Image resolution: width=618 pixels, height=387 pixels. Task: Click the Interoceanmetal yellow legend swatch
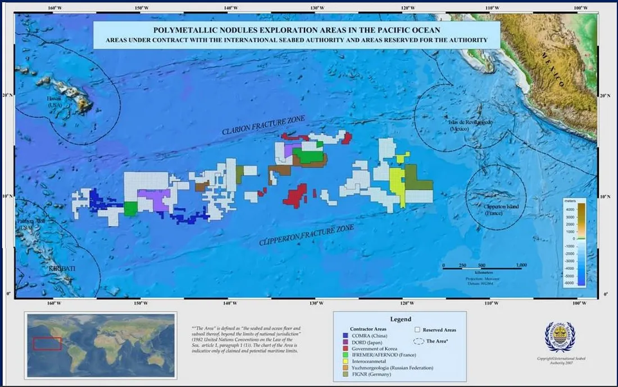pyautogui.click(x=346, y=361)
